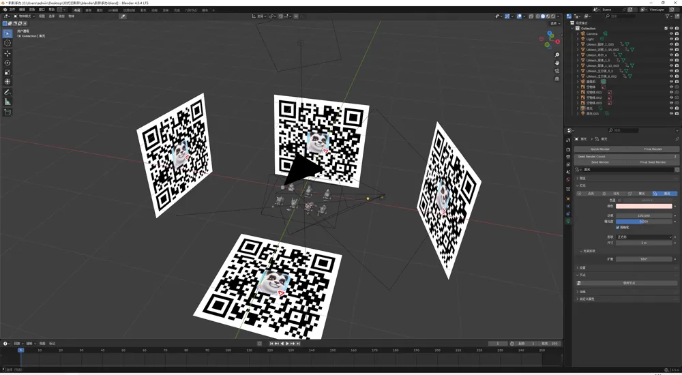This screenshot has height=375, width=682.
Task: Expand the 预览 panel
Action: (x=626, y=179)
